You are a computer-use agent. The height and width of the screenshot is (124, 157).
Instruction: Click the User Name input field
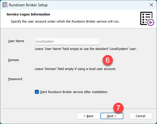pos(67,41)
